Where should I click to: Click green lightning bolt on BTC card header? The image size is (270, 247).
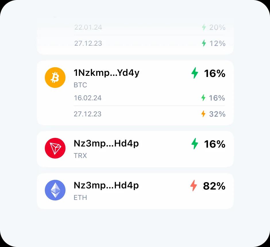(195, 73)
